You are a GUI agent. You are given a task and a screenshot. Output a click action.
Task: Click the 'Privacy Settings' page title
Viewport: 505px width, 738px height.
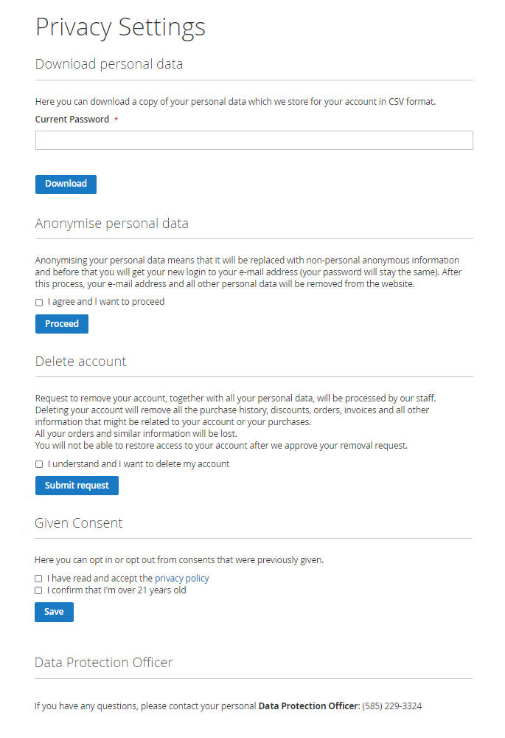[120, 27]
